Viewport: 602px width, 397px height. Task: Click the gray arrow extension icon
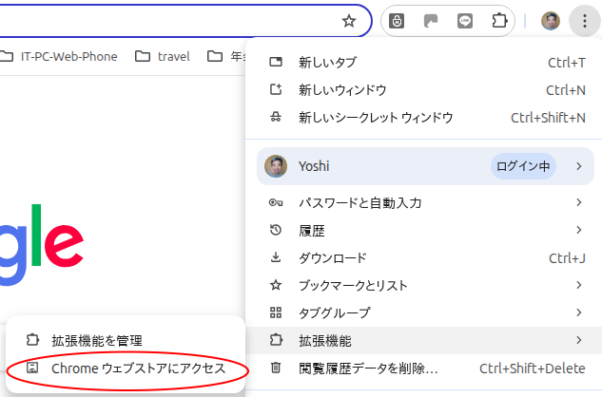[431, 21]
